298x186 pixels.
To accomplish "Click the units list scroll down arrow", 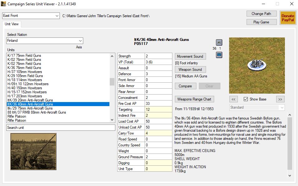I will [x=112, y=120].
